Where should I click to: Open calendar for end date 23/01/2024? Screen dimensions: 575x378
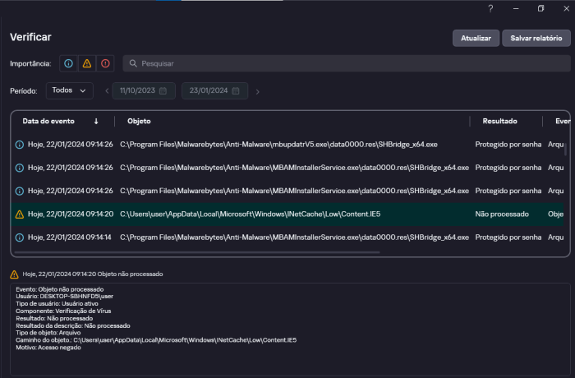pyautogui.click(x=235, y=90)
